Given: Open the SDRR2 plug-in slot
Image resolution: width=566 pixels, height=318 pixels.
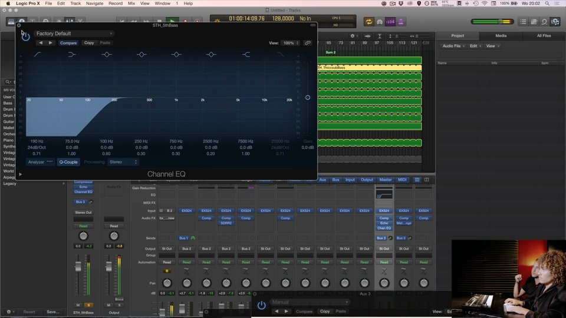Looking at the screenshot, I should [x=226, y=223].
